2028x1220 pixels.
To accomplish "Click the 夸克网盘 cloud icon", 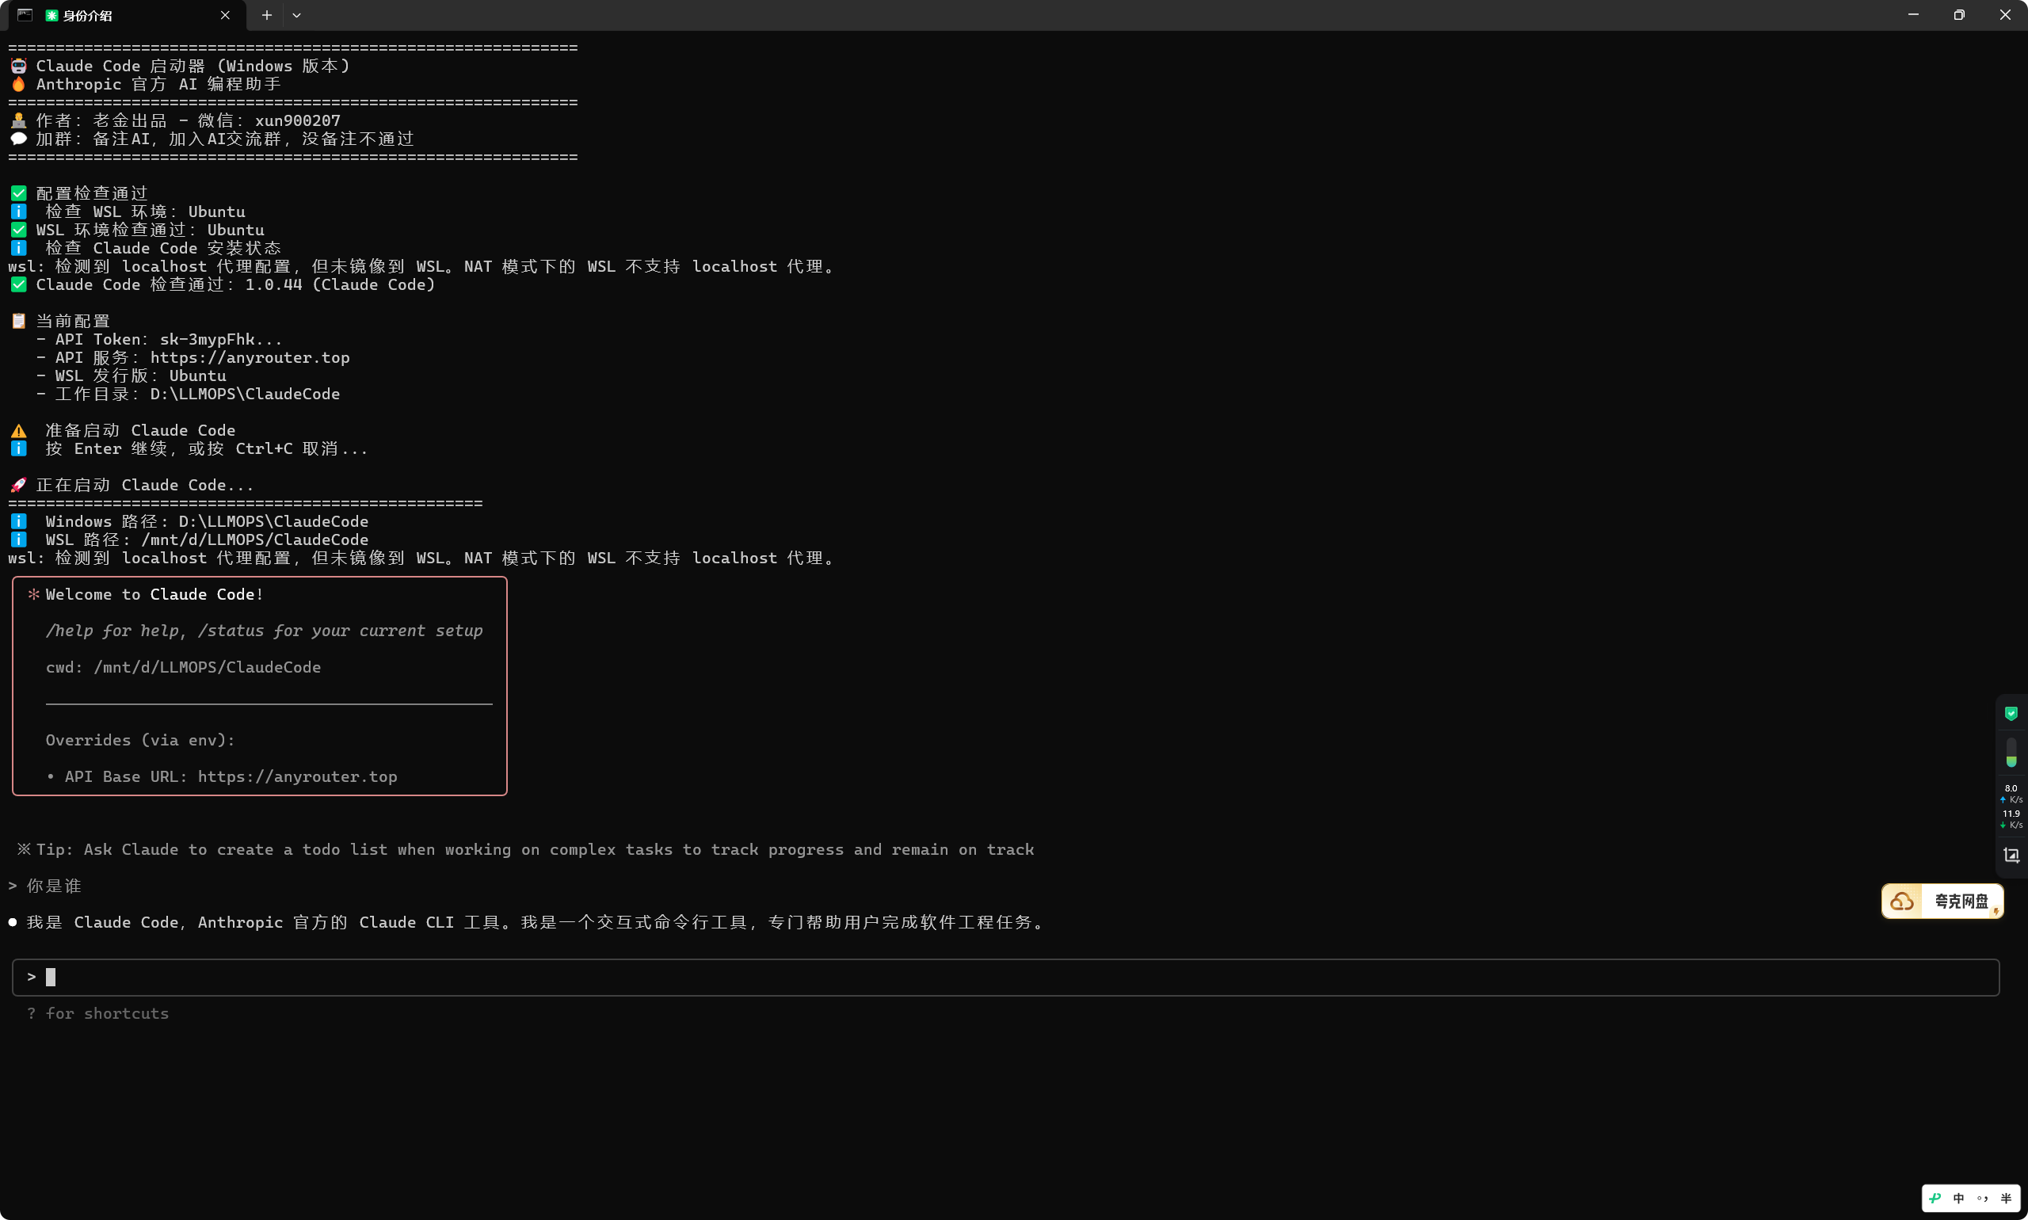I will coord(1901,901).
